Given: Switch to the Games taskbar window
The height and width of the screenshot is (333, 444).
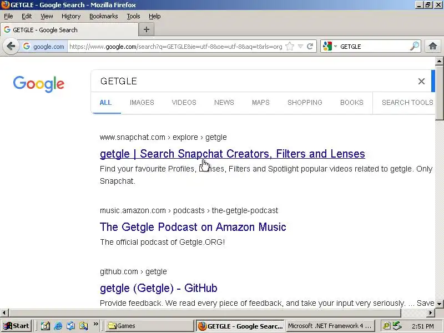Looking at the screenshot, I should pyautogui.click(x=149, y=326).
